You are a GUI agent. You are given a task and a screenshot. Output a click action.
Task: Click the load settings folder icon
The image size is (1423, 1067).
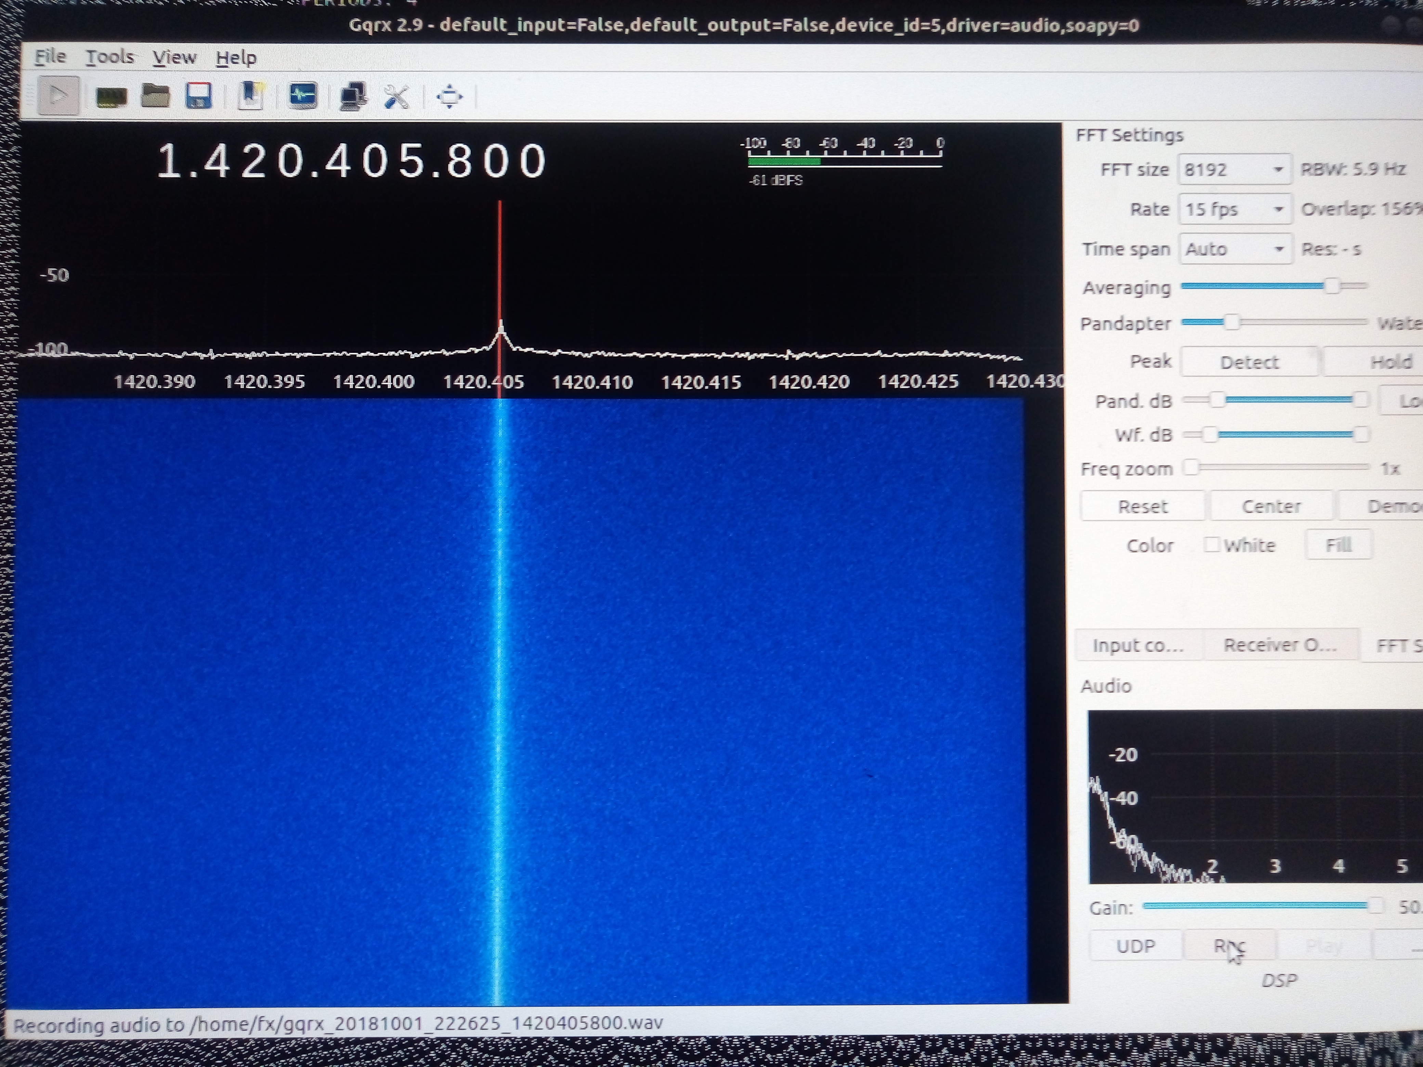[x=155, y=96]
